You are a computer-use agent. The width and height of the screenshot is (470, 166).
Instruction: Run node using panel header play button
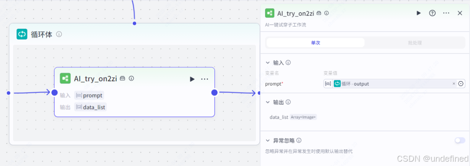pos(419,13)
